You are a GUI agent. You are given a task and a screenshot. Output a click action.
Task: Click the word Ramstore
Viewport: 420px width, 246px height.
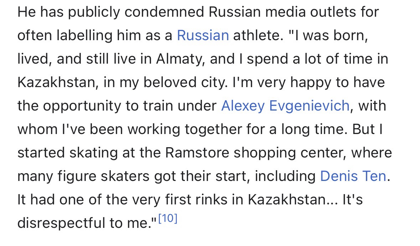(197, 153)
